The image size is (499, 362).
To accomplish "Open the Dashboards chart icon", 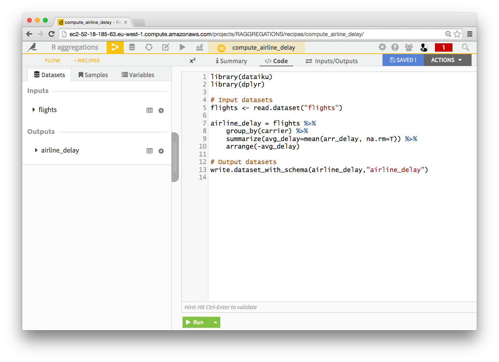I will click(199, 47).
